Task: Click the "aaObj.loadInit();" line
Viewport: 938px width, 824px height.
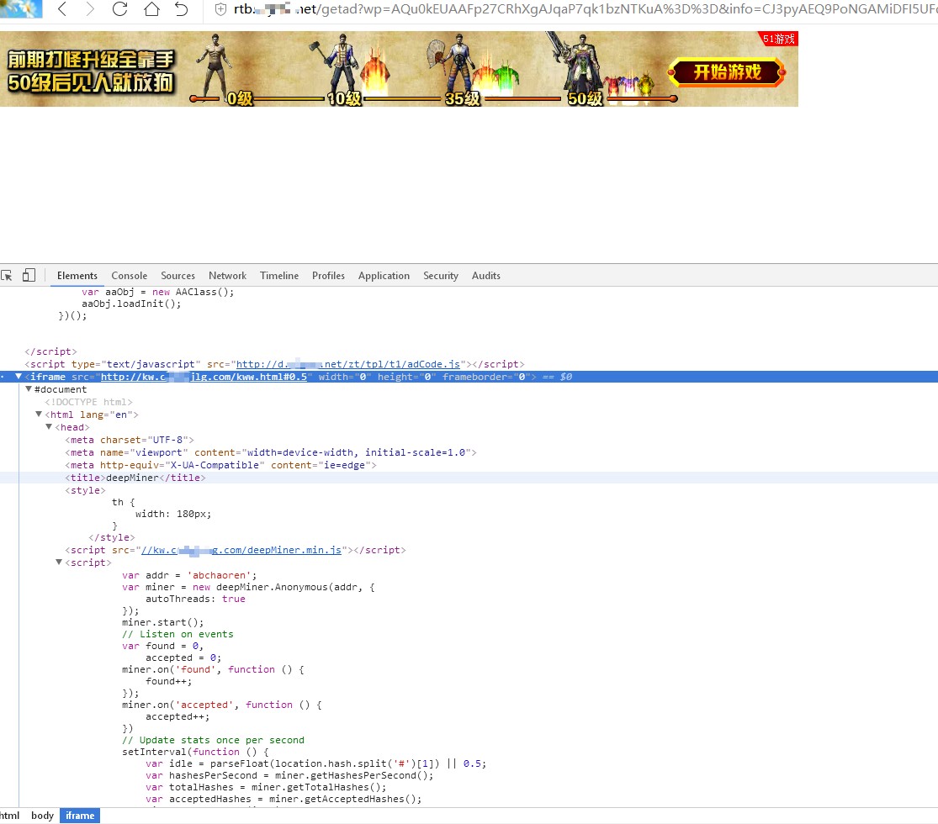Action: point(131,304)
